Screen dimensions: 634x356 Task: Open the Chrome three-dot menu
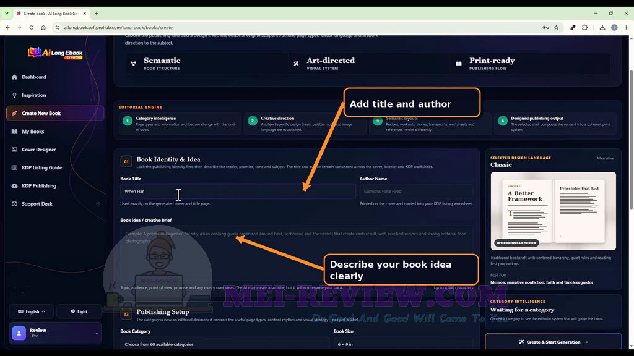click(x=626, y=27)
